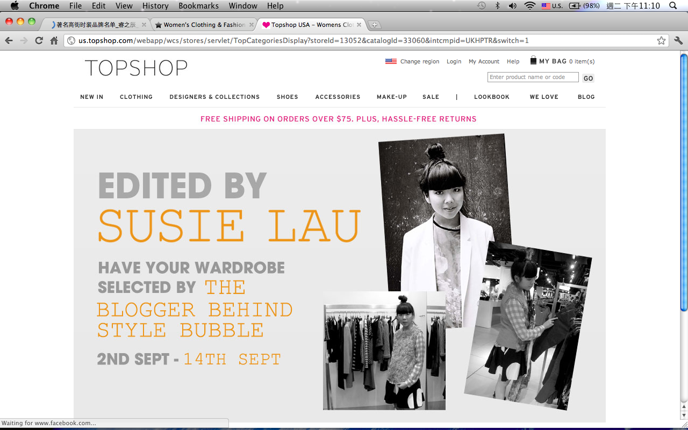Click the scrollbar down arrow
This screenshot has height=430, width=688.
684,415
